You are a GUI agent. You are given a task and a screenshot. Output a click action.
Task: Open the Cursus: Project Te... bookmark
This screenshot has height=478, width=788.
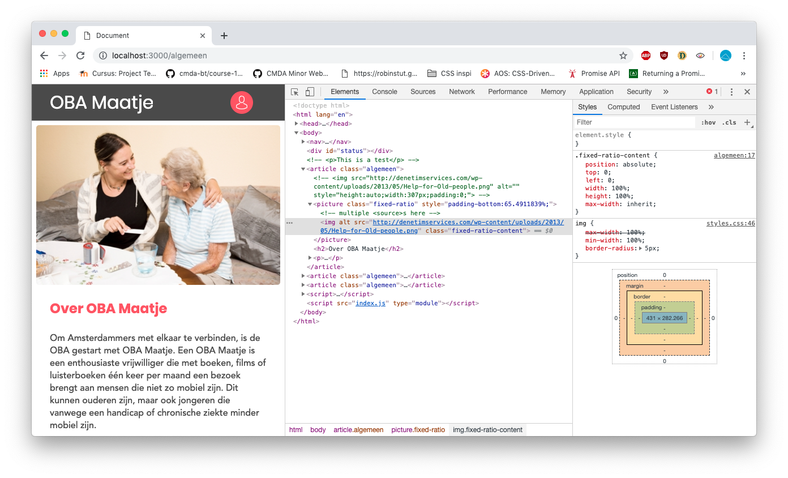118,73
